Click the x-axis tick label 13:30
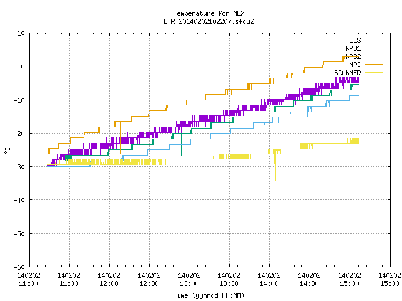 [x=229, y=283]
